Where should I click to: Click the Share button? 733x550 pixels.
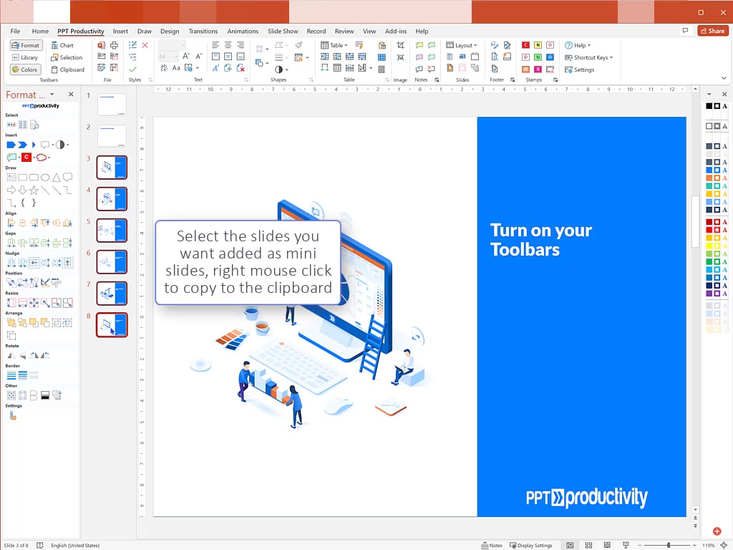(x=713, y=31)
